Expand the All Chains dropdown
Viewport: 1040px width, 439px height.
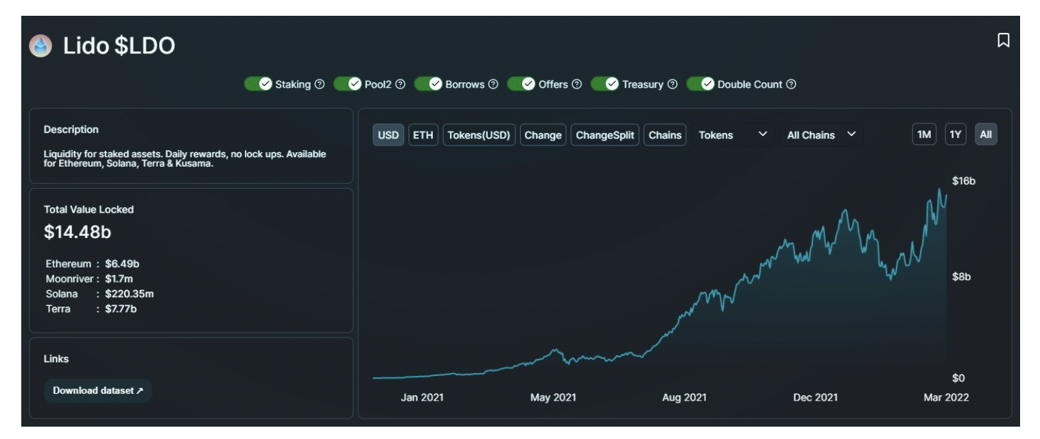point(821,135)
